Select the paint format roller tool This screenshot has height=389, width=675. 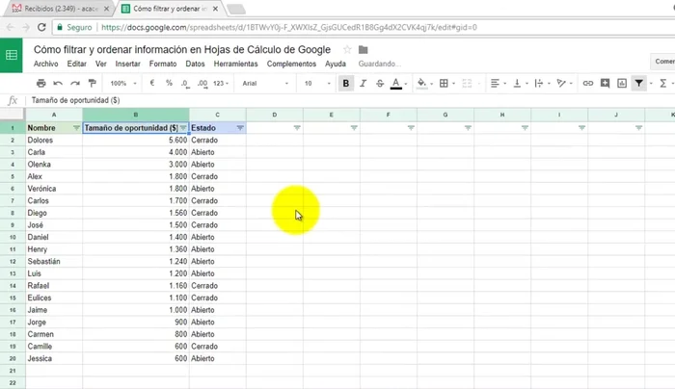(92, 84)
